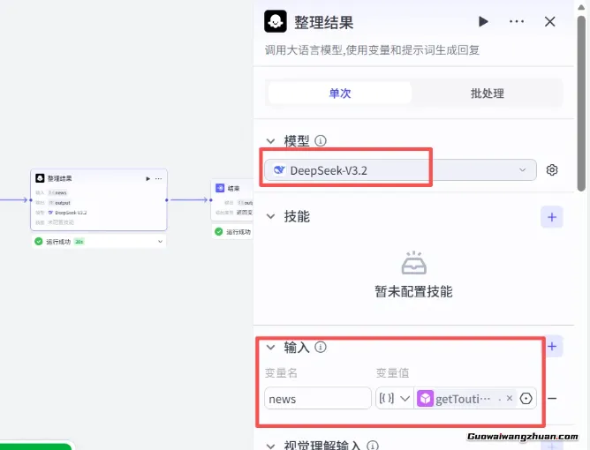Open more options on canvas 整理结果 node
590x450 pixels.
tap(159, 178)
